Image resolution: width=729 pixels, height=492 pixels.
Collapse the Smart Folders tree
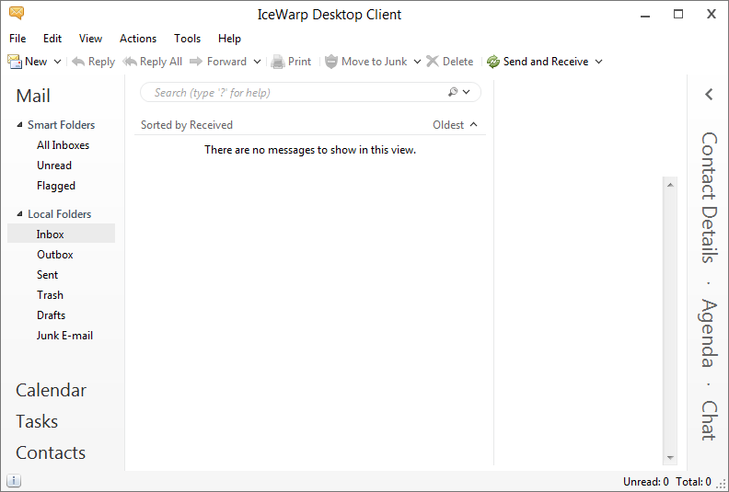(19, 124)
